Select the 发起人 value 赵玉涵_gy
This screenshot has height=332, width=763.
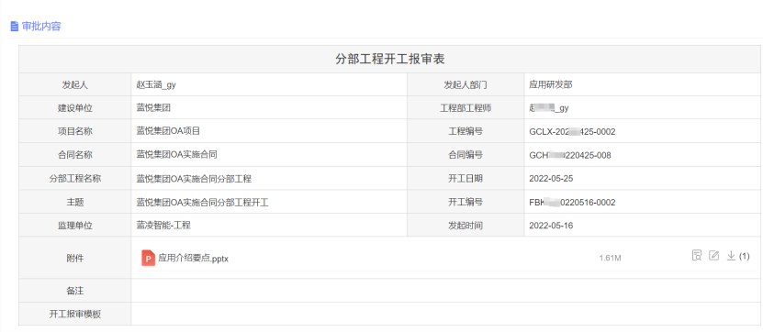pos(156,85)
